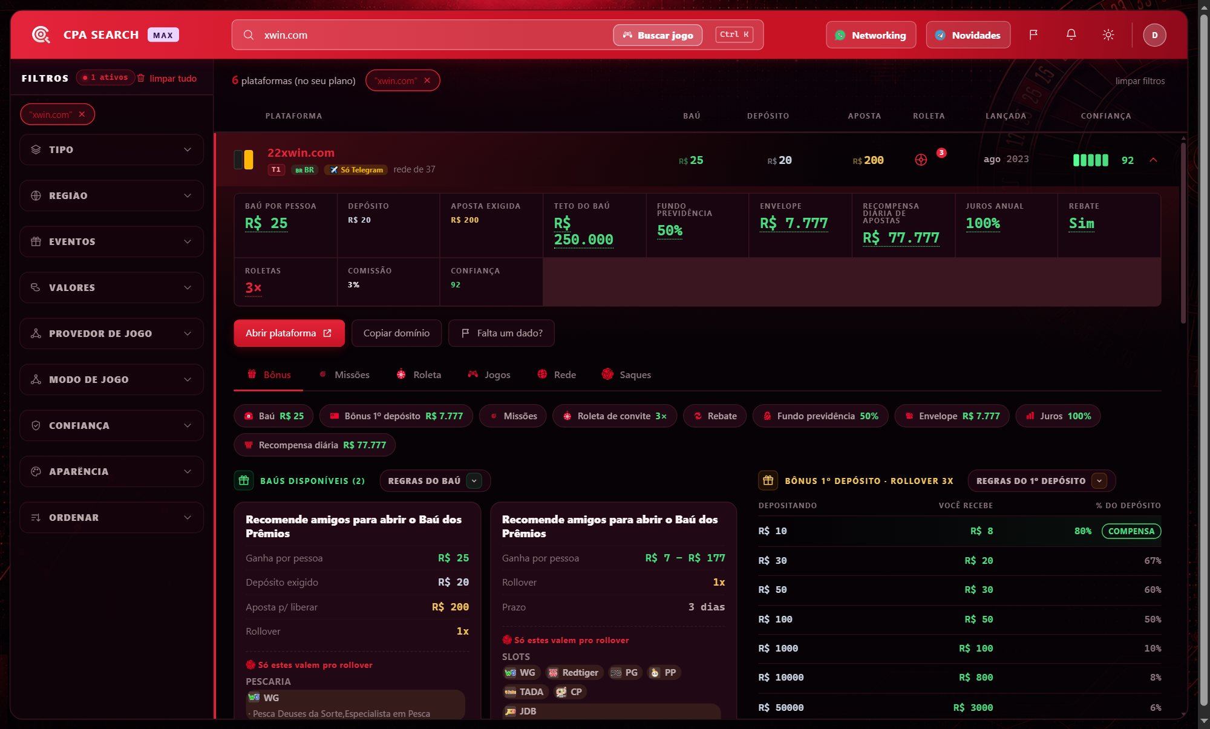Screen dimensions: 1210x729
Task: Open the Networking WhatsApp button
Action: (x=871, y=35)
